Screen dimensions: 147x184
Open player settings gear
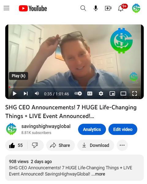point(101,94)
